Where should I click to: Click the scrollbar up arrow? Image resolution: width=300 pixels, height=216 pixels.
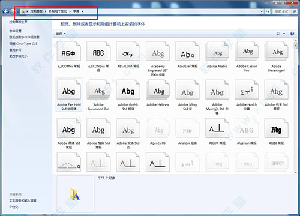point(296,40)
